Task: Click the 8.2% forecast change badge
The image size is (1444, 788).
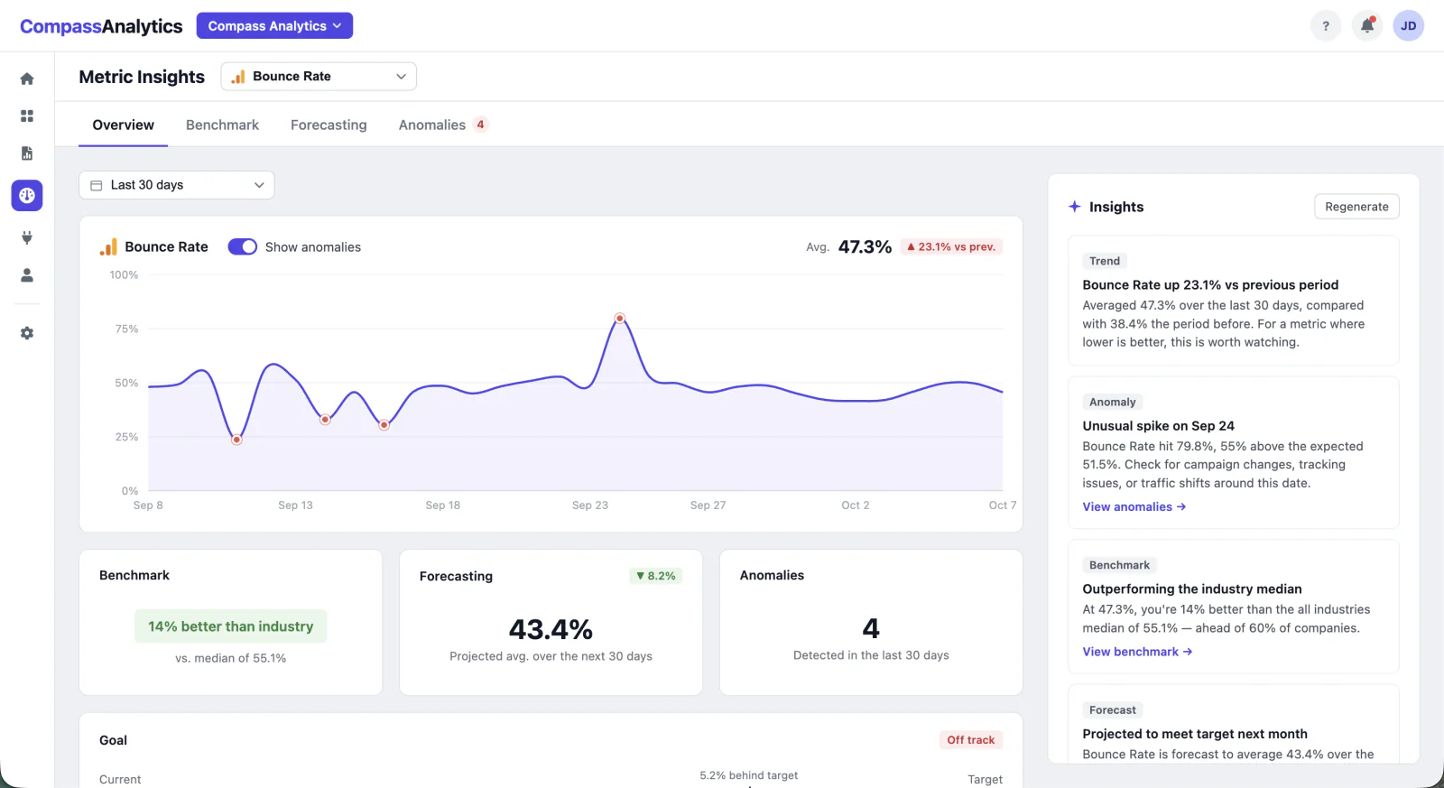Action: click(x=656, y=576)
